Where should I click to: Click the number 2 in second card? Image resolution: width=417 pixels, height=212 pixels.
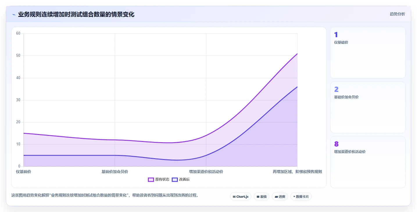coord(336,90)
